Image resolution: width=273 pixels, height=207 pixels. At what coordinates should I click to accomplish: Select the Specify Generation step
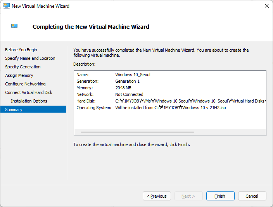tap(22, 67)
